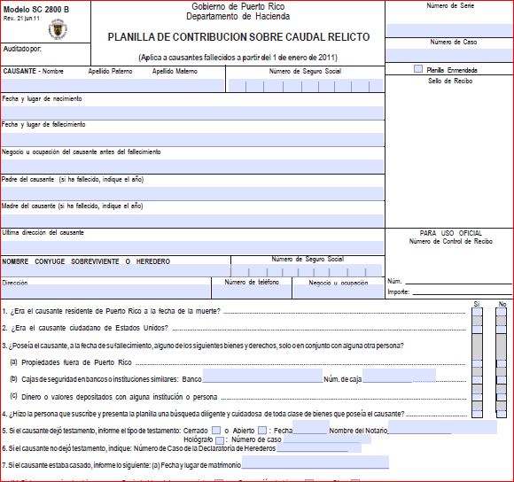This screenshot has width=514, height=482.
Task: Click the conyuge Número de Seguro Social field
Action: pyautogui.click(x=307, y=270)
